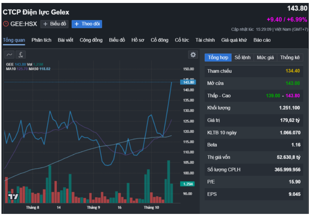
Task: Click the red clock icon beside GEE:HSX
Action: (6, 24)
